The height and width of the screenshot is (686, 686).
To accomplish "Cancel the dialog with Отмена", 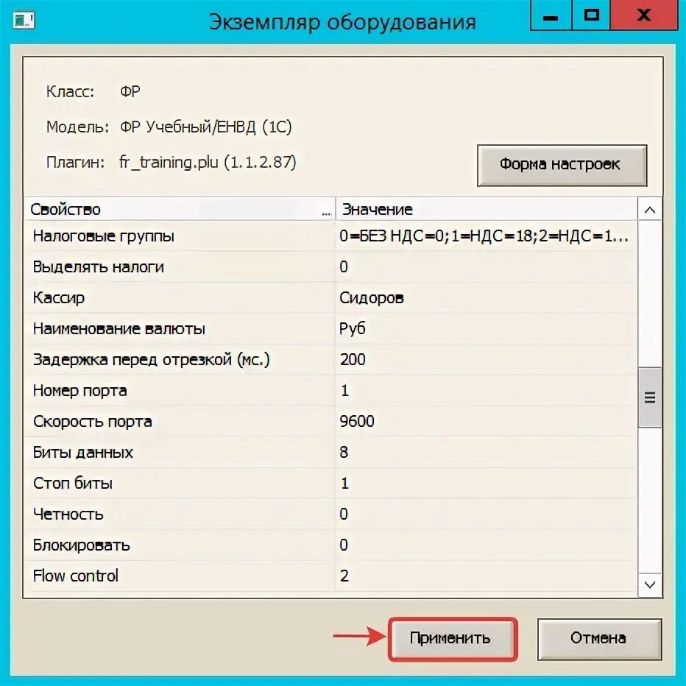I will 599,638.
